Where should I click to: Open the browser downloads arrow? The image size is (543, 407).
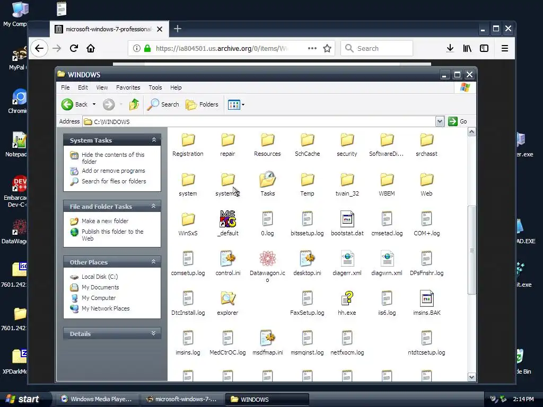(450, 48)
